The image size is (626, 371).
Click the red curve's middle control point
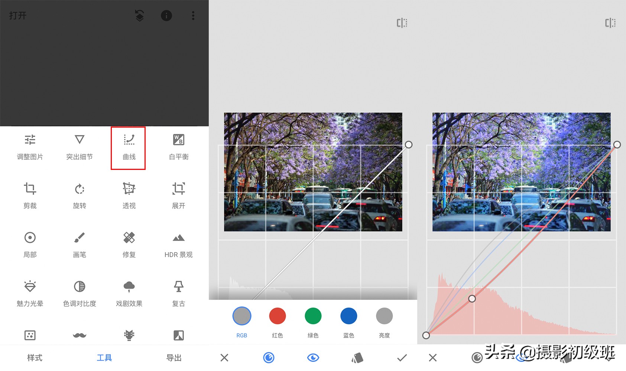472,299
